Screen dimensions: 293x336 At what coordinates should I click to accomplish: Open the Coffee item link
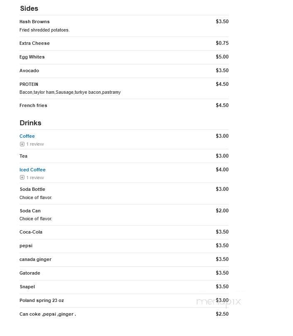click(27, 136)
